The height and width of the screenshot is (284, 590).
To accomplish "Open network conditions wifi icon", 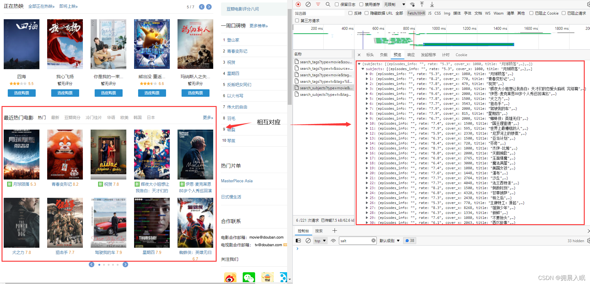I will click(x=412, y=4).
